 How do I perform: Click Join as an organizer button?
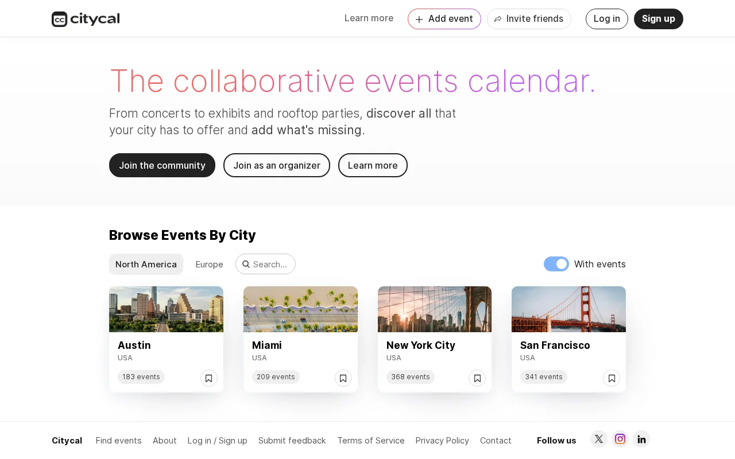[277, 165]
